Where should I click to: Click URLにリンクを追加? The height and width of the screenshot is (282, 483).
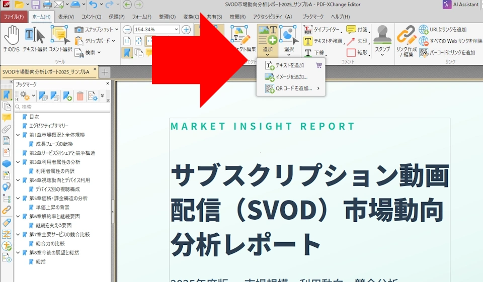tap(443, 30)
